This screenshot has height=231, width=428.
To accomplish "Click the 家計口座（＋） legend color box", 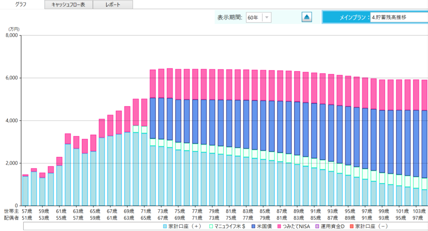I will [165, 226].
